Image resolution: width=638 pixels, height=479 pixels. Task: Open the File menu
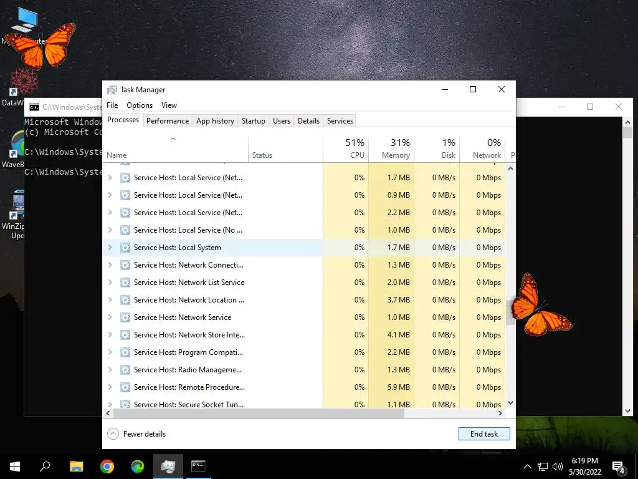pos(112,105)
